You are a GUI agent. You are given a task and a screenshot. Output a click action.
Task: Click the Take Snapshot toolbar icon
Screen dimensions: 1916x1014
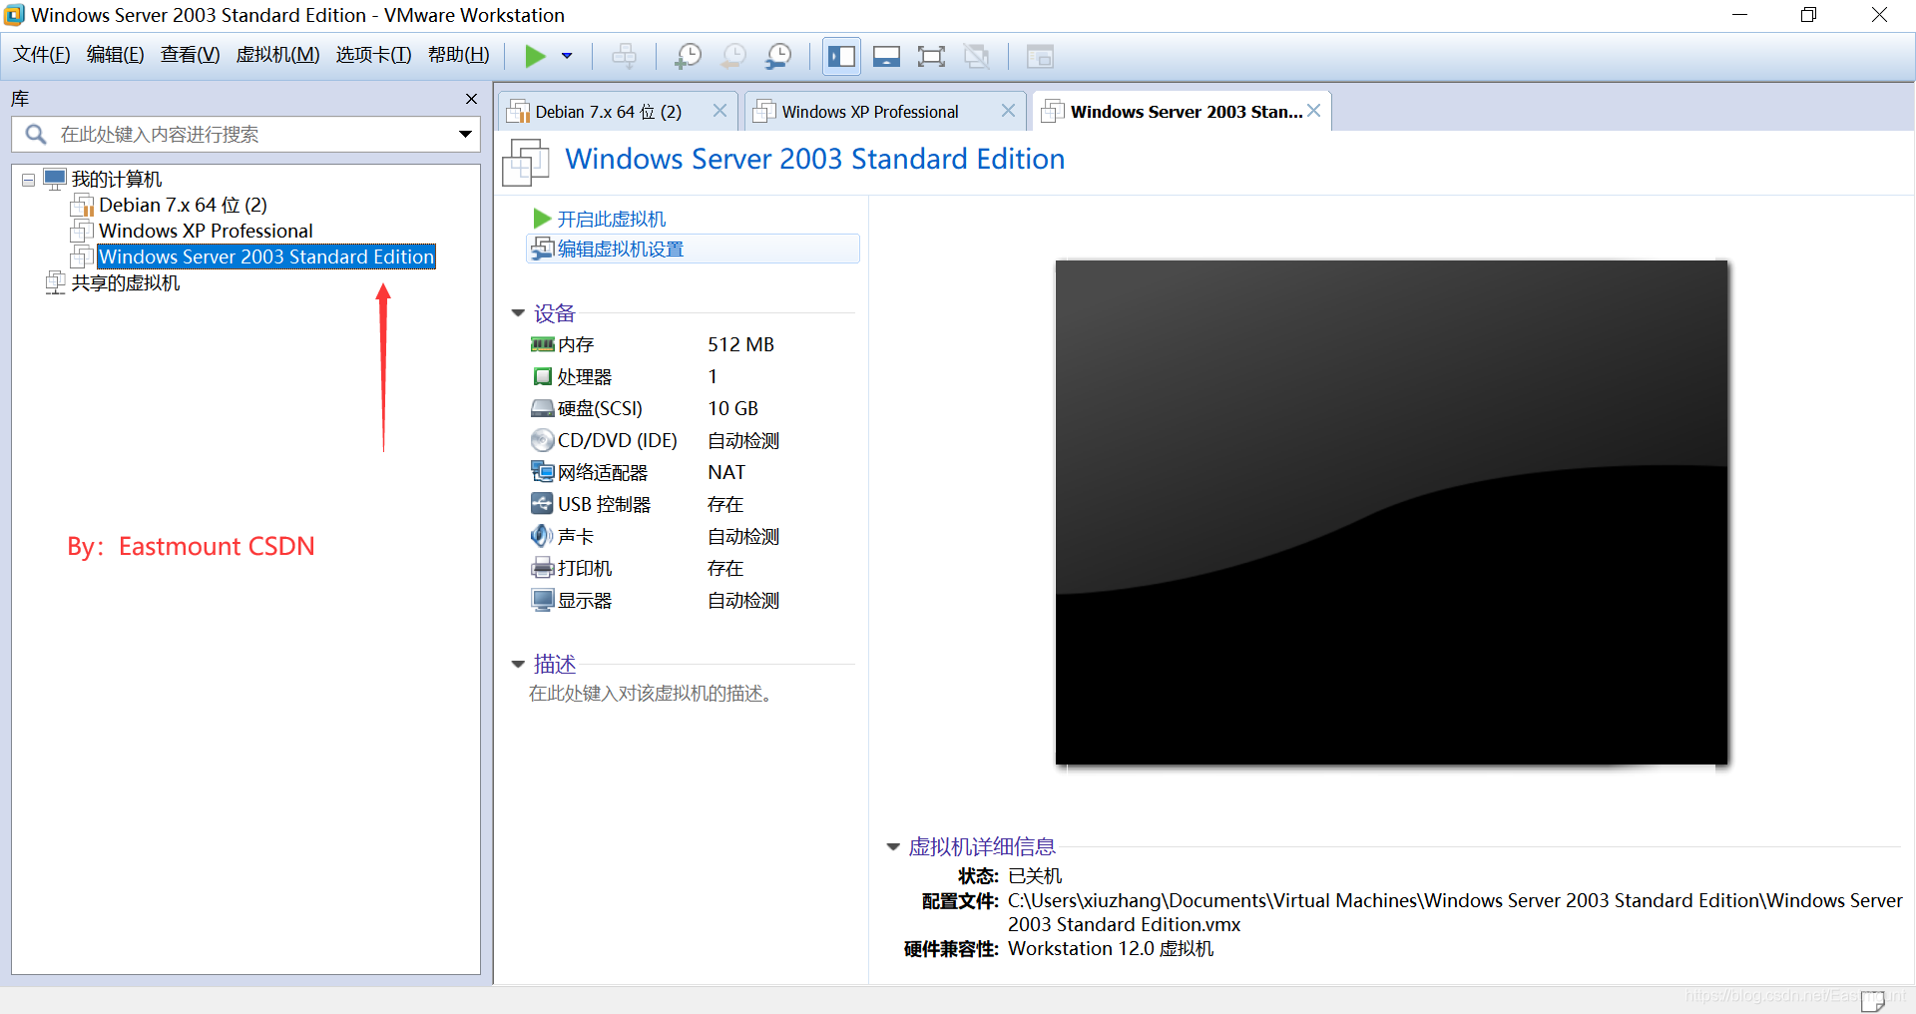tap(688, 56)
